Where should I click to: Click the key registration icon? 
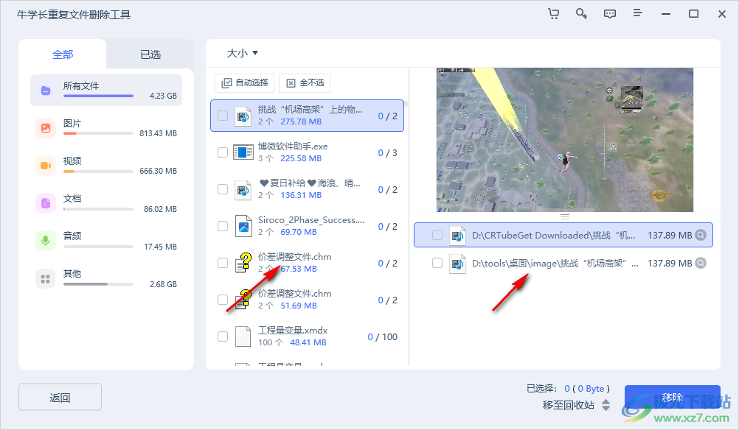[581, 14]
